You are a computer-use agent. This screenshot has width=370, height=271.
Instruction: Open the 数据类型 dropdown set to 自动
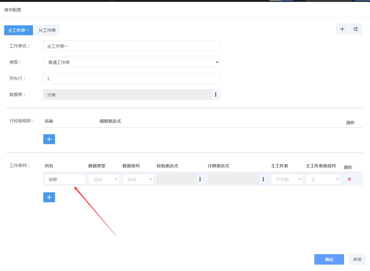pos(104,179)
